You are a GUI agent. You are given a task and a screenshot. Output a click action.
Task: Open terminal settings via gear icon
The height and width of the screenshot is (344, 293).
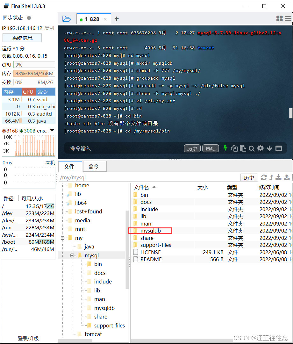(260, 148)
